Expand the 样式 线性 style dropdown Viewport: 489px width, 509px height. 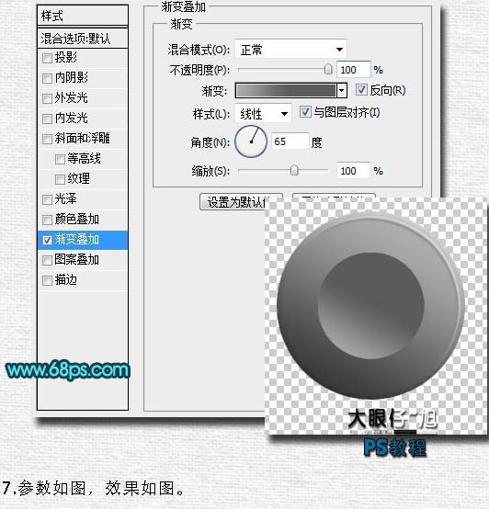click(x=263, y=114)
